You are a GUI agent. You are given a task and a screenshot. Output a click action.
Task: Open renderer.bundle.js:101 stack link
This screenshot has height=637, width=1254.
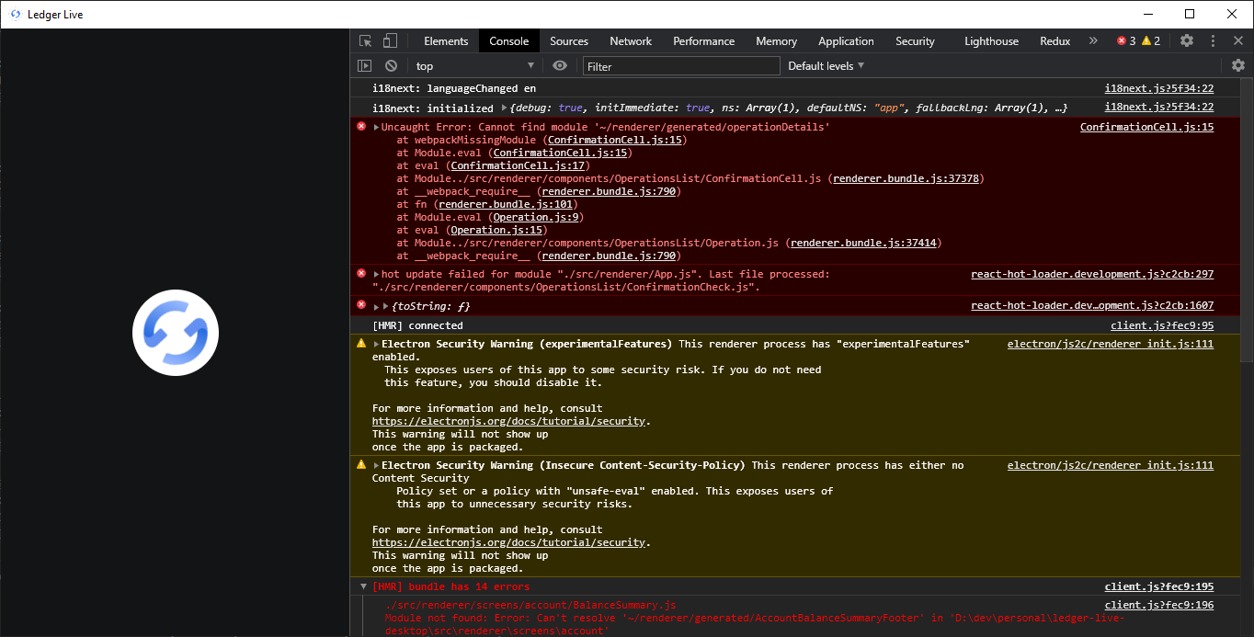pyautogui.click(x=507, y=205)
